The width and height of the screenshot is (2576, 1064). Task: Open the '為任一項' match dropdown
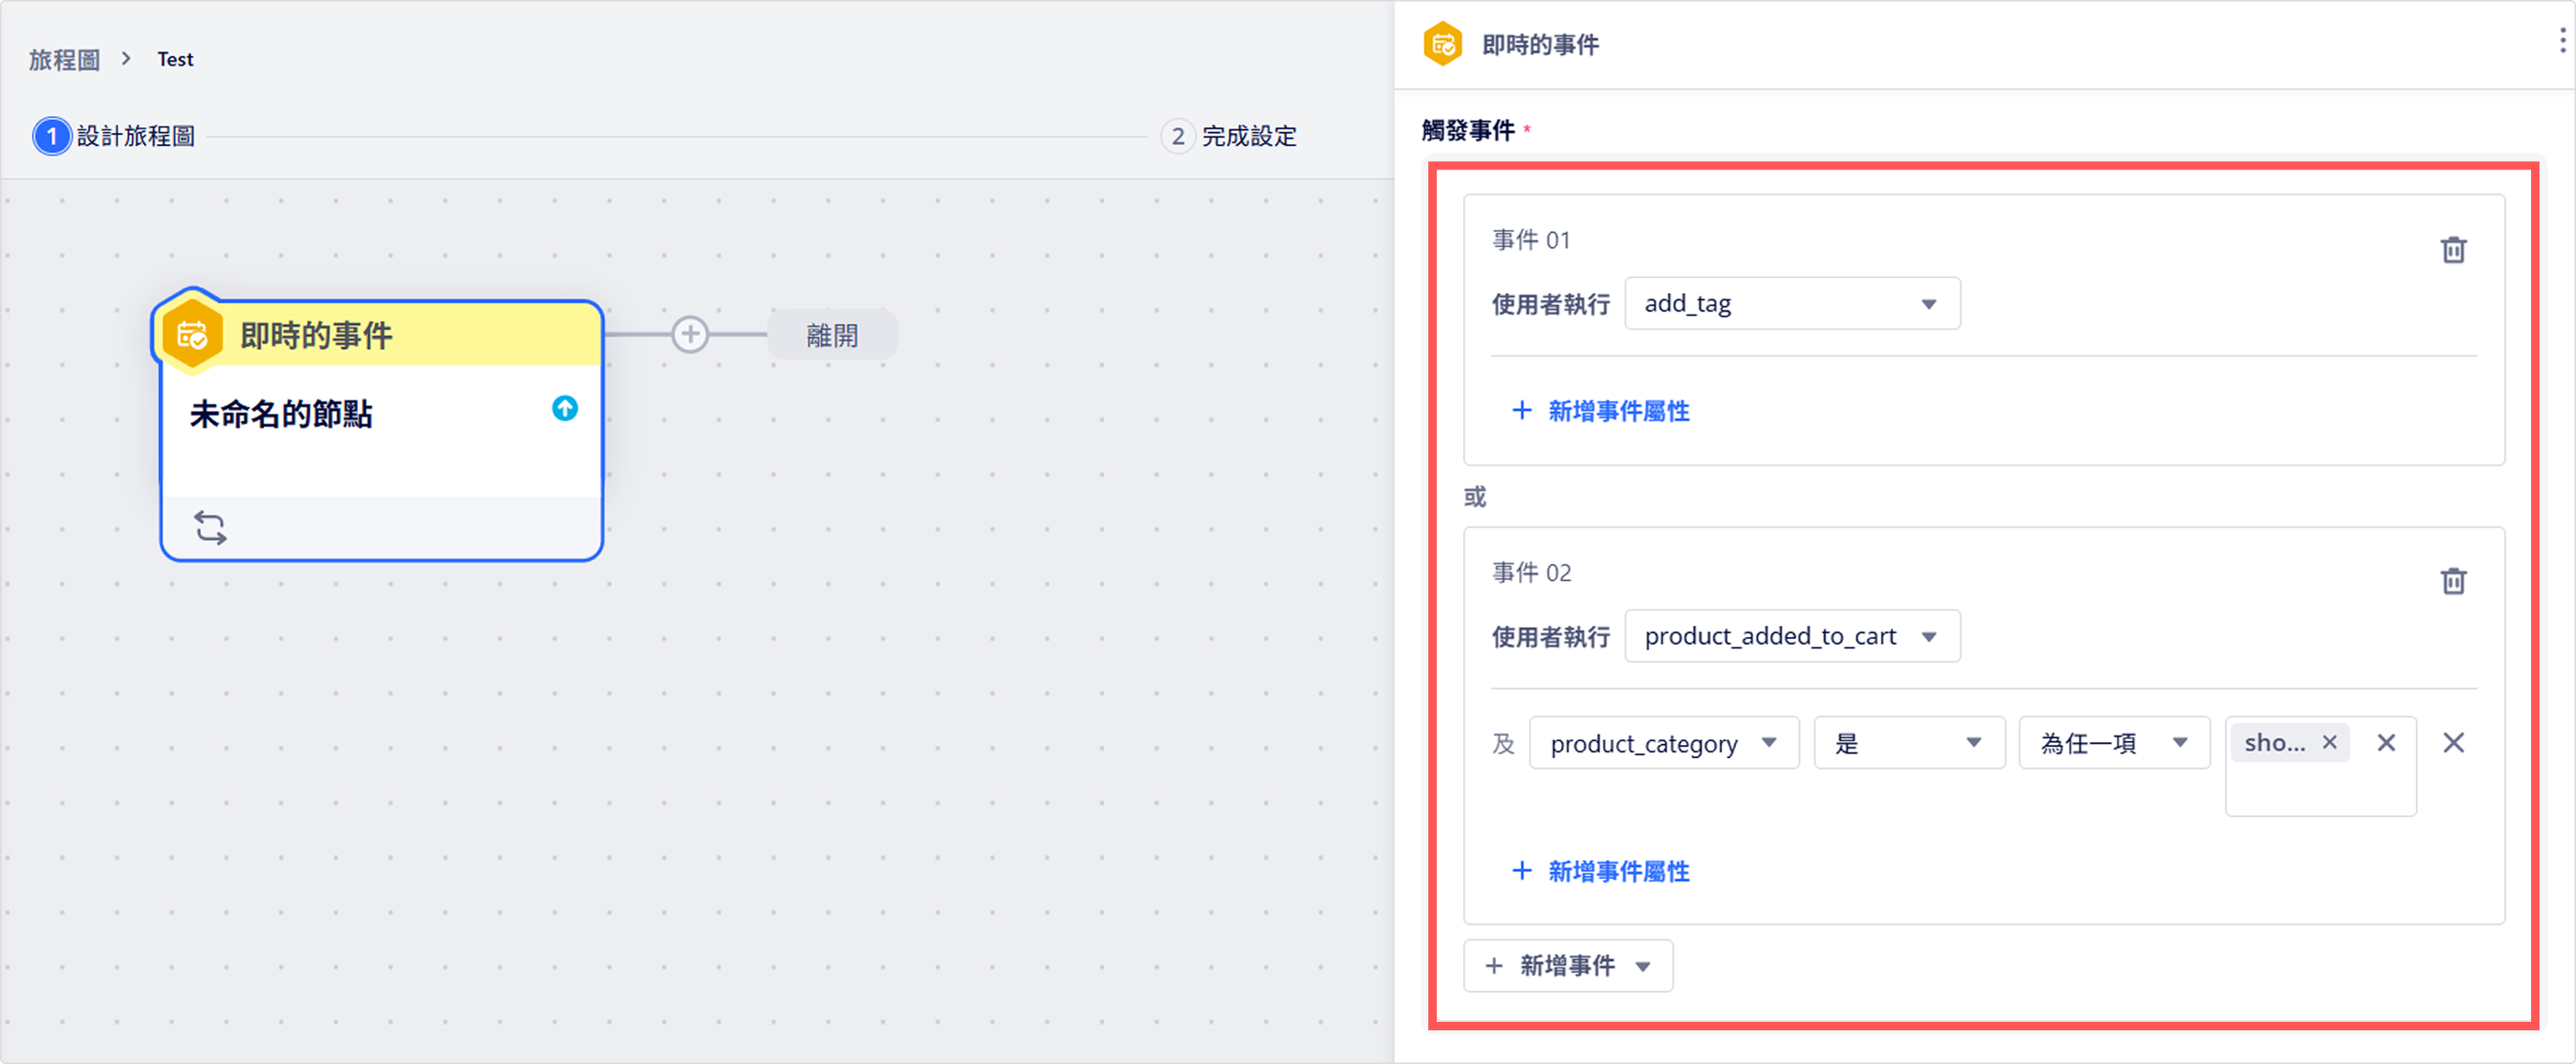tap(2114, 743)
